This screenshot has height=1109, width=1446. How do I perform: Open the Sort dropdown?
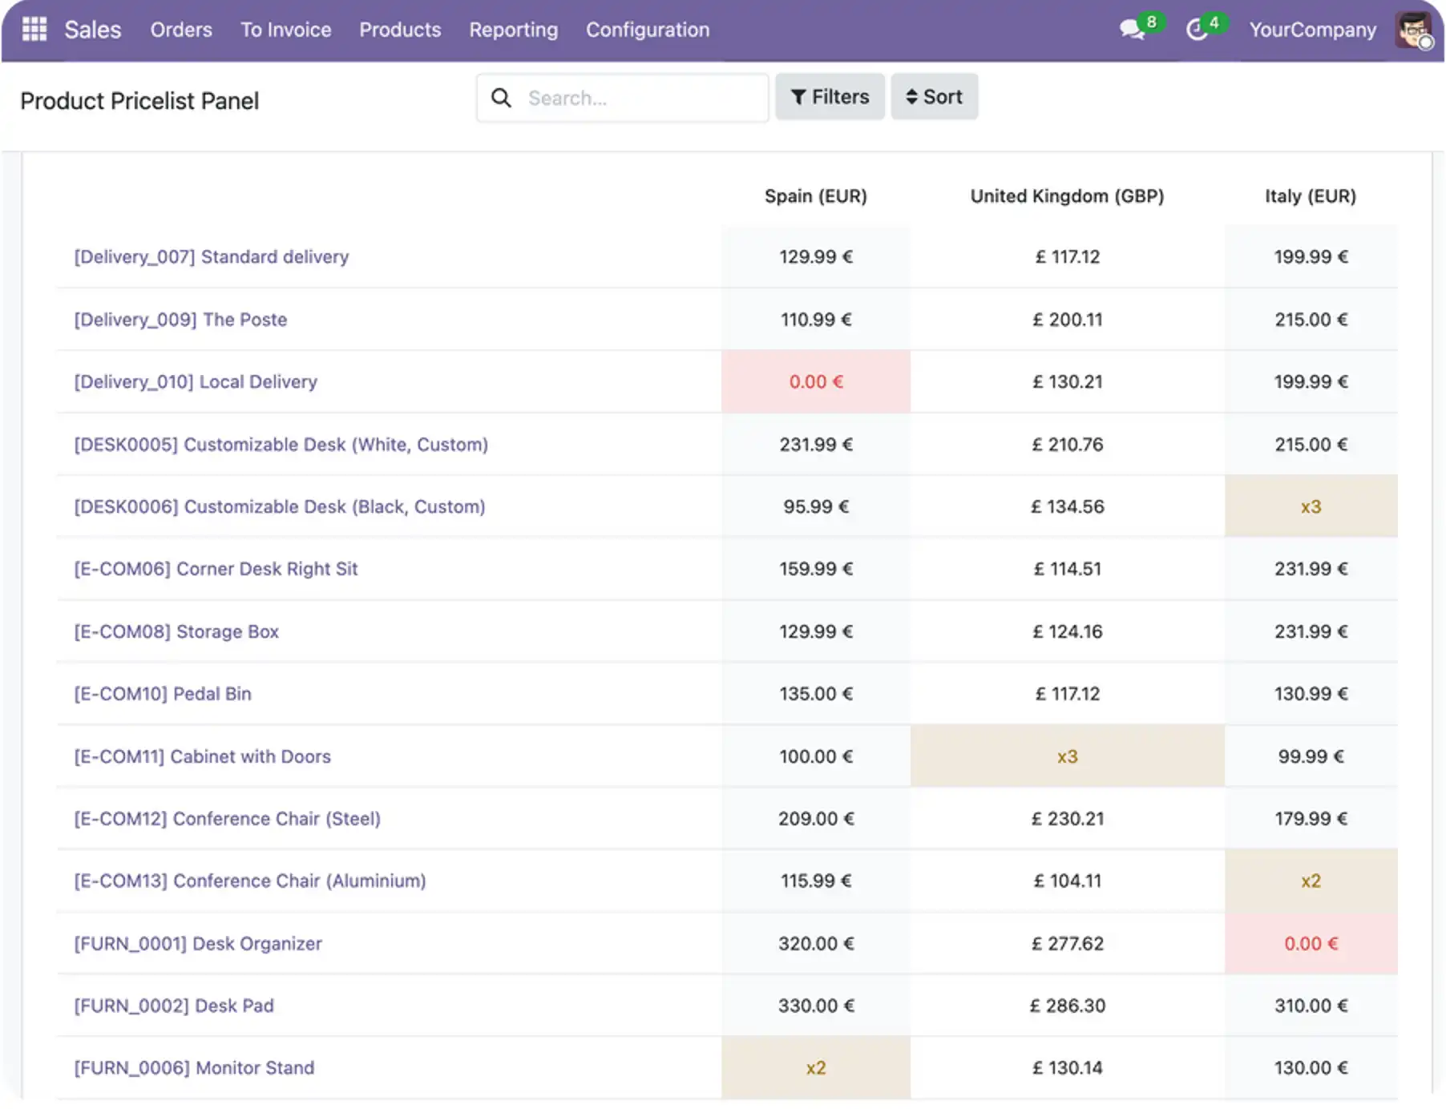point(934,97)
